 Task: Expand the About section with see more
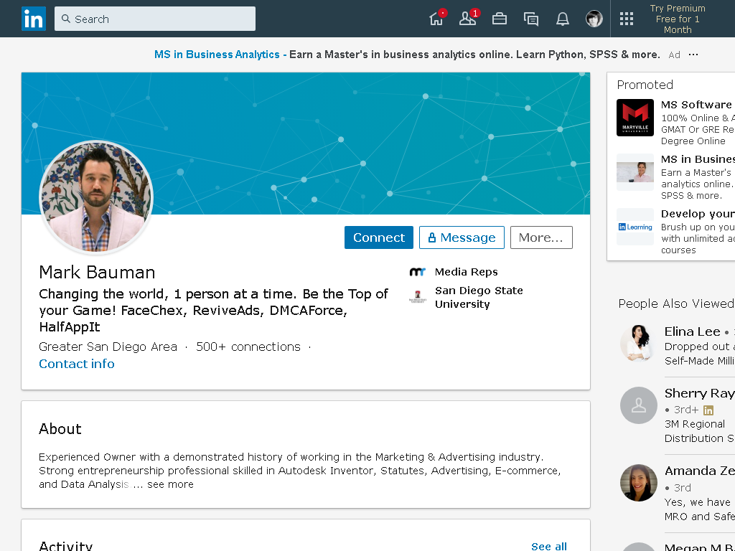[170, 484]
